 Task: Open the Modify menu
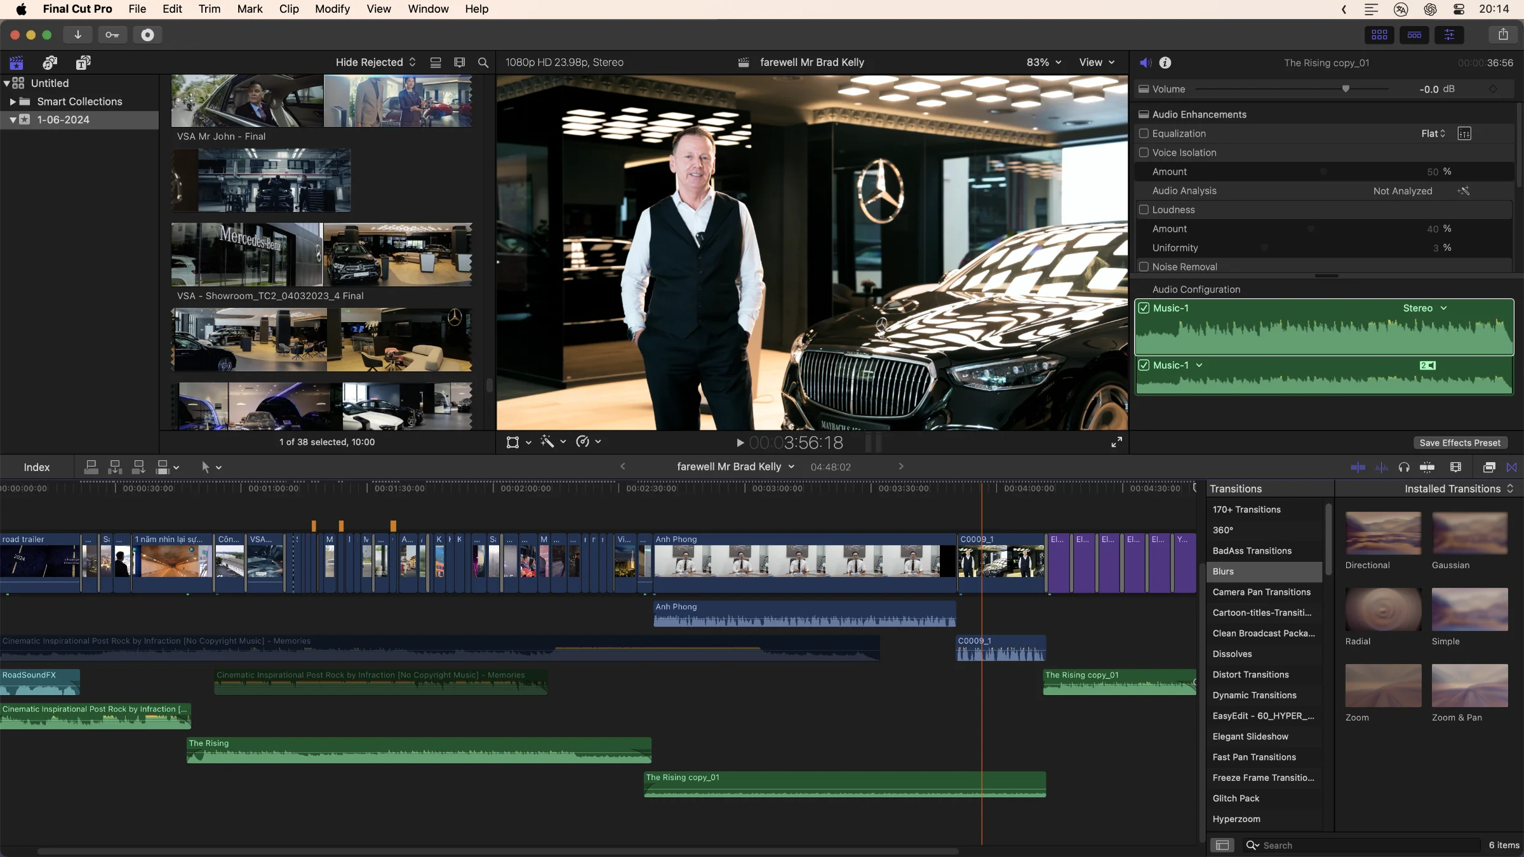point(332,9)
